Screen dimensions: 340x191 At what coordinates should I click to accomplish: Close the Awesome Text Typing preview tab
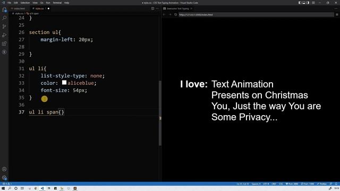pyautogui.click(x=191, y=8)
